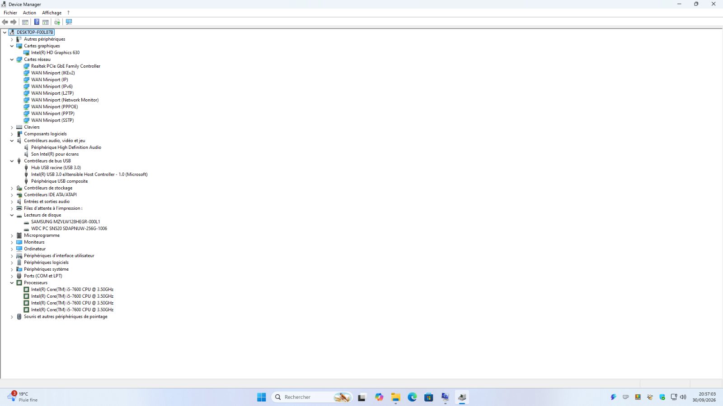Open the Fichier menu

pos(10,13)
